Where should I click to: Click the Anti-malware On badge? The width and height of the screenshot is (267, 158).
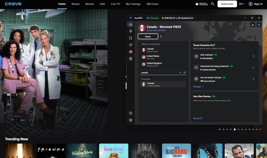pos(215,55)
